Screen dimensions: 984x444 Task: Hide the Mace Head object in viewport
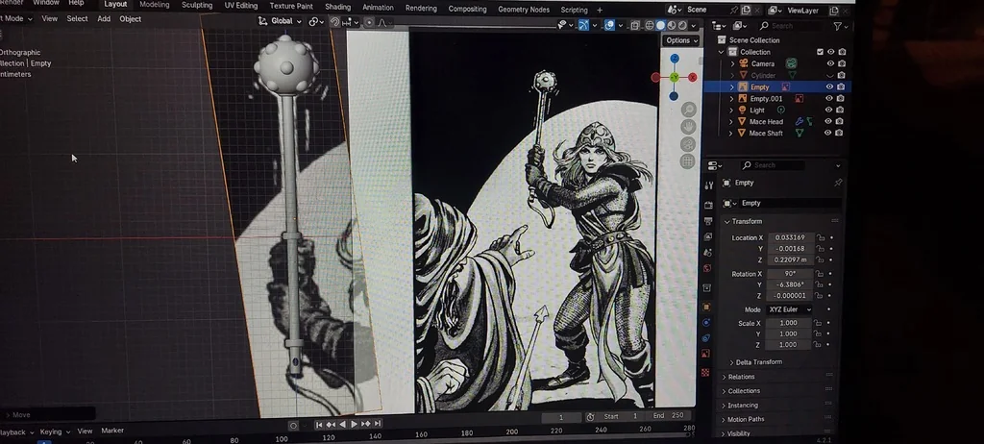(x=830, y=122)
